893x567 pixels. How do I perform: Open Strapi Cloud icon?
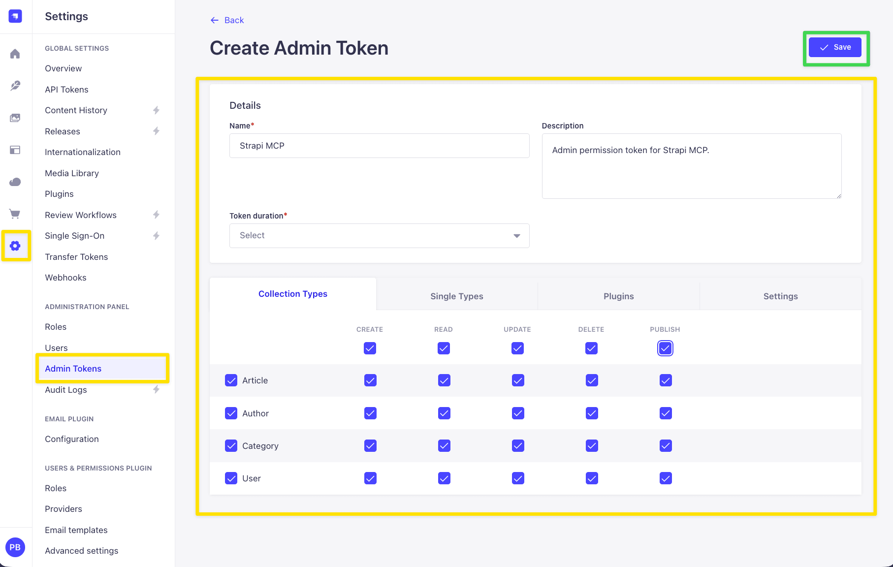pyautogui.click(x=15, y=182)
